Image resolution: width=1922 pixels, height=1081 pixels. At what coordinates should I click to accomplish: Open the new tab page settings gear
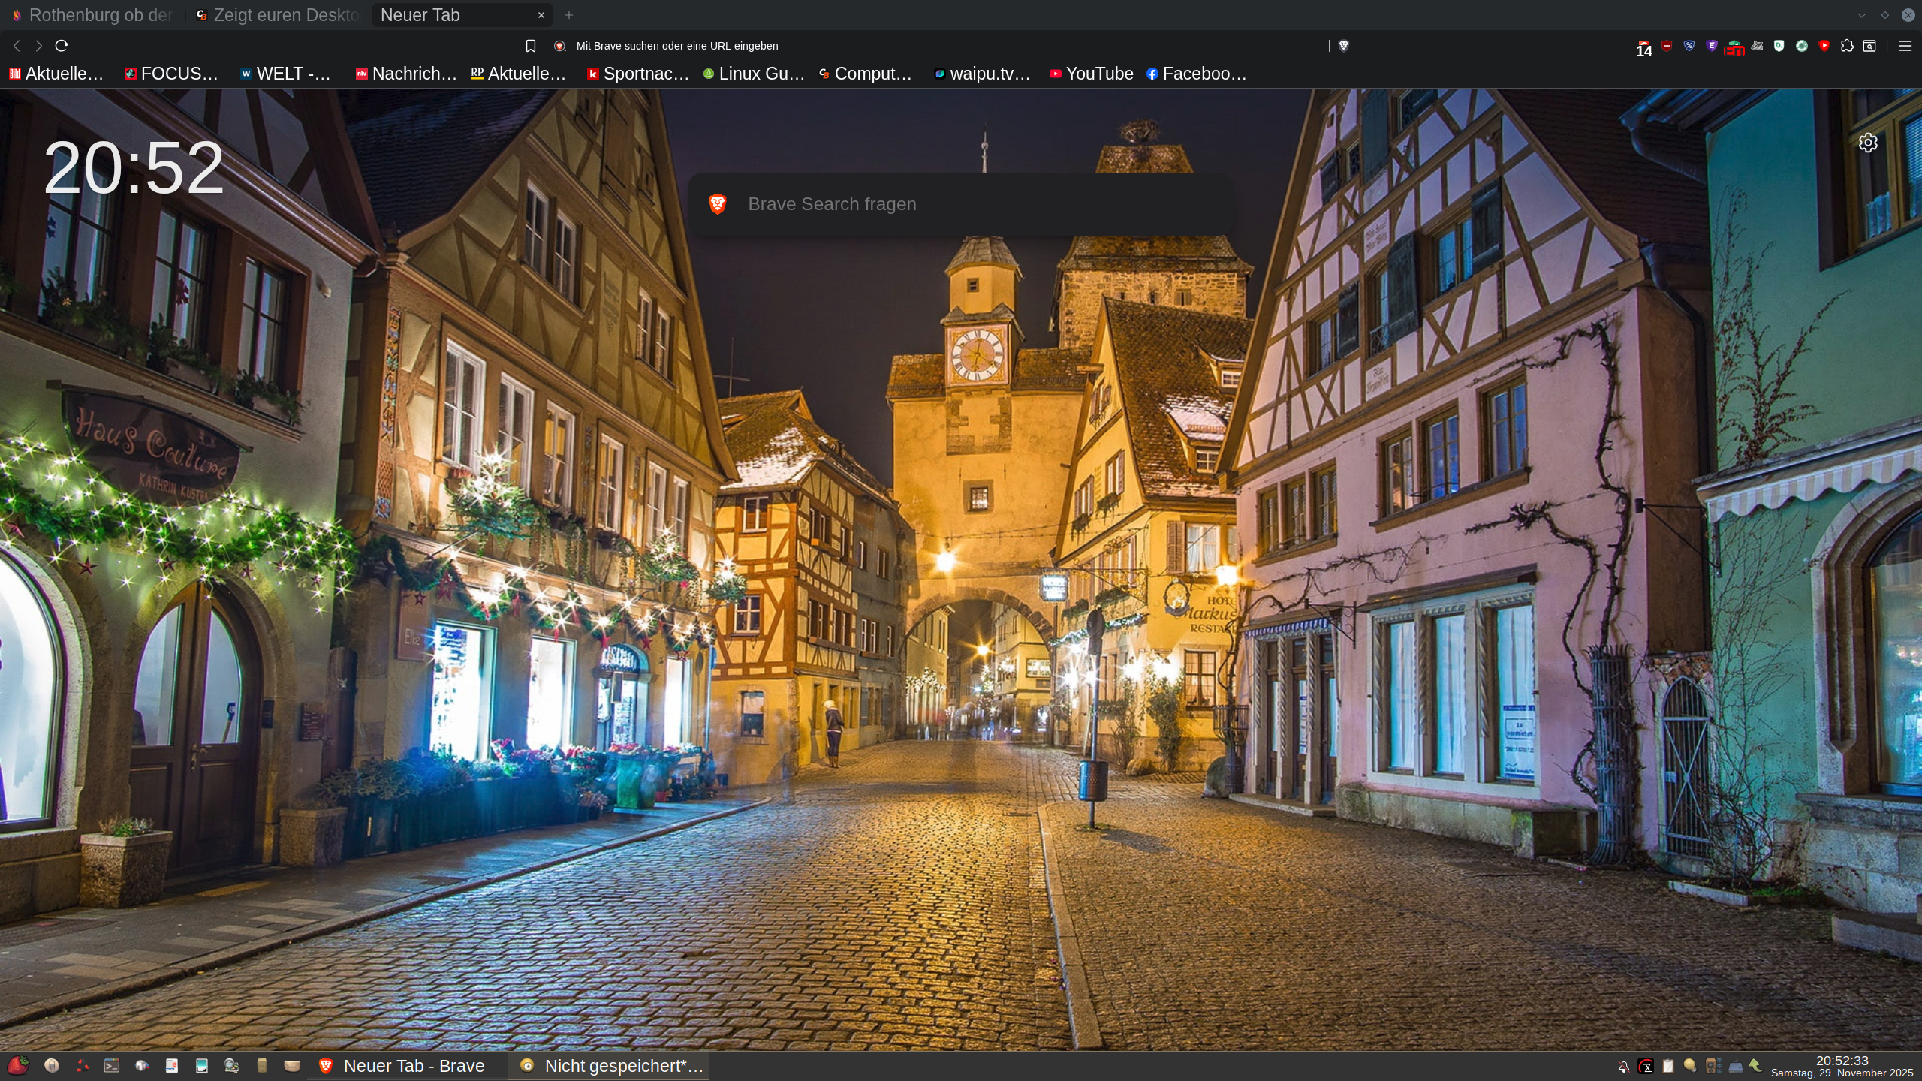[x=1867, y=143]
